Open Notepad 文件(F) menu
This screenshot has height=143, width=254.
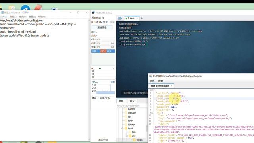tap(4, 17)
